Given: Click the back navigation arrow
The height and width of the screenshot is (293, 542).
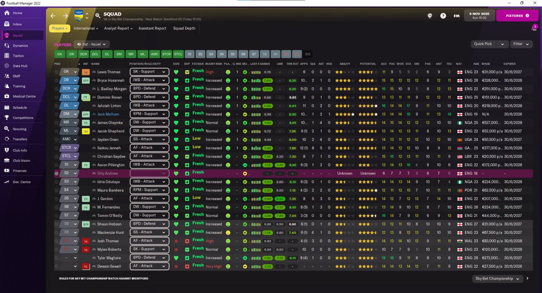Looking at the screenshot, I should click(x=53, y=16).
